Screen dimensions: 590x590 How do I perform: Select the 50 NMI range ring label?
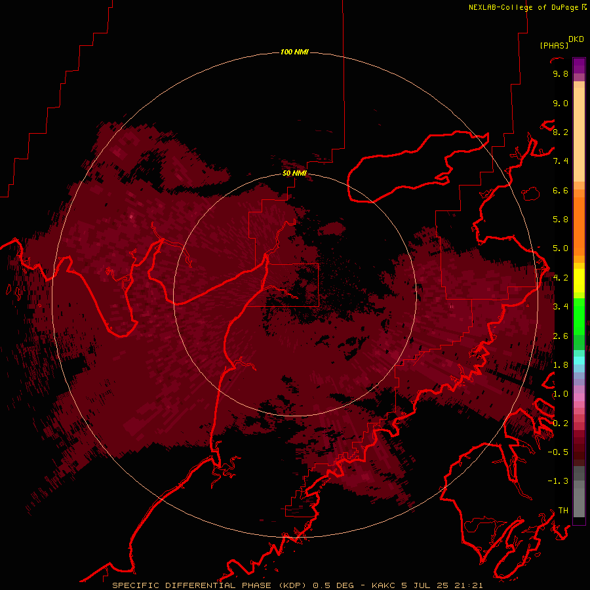click(x=294, y=173)
